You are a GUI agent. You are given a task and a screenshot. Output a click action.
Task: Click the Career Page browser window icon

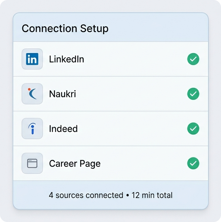pyautogui.click(x=32, y=163)
